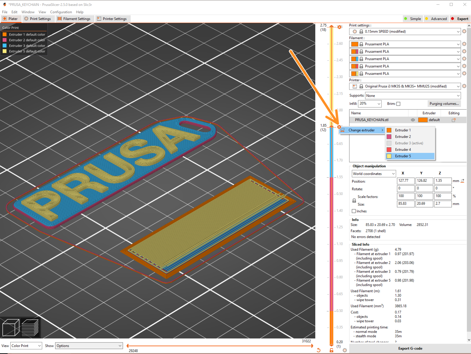471x354 pixels.
Task: Edit fourth Prusament PLA filament preset gear
Action: [x=464, y=66]
